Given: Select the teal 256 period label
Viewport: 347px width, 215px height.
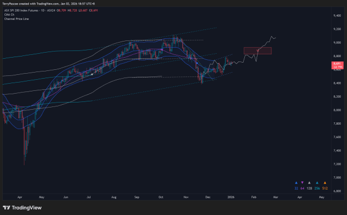Looking at the screenshot, I should tap(317, 188).
